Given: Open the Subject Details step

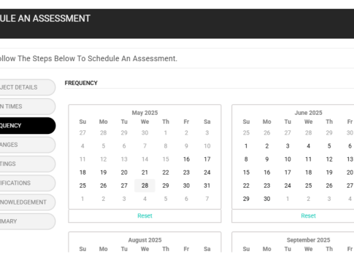Looking at the screenshot, I should 26,87.
